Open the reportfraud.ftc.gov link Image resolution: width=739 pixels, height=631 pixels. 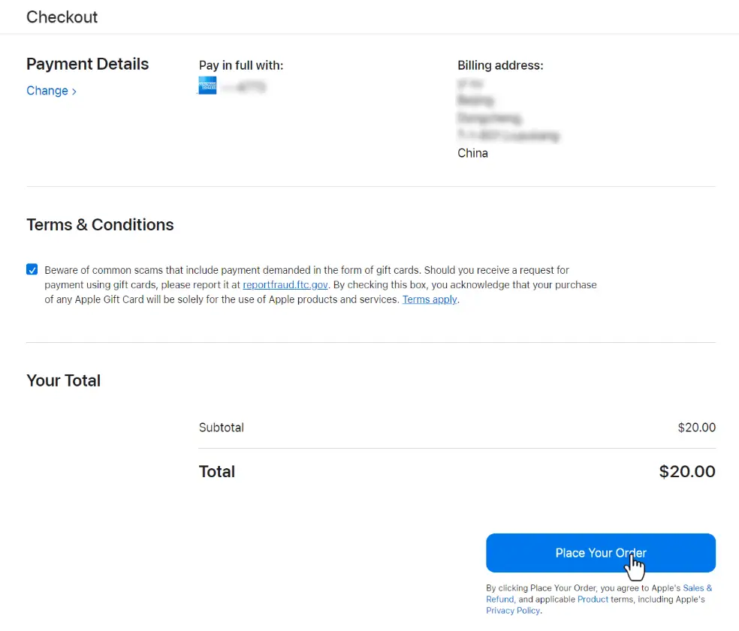click(x=285, y=285)
